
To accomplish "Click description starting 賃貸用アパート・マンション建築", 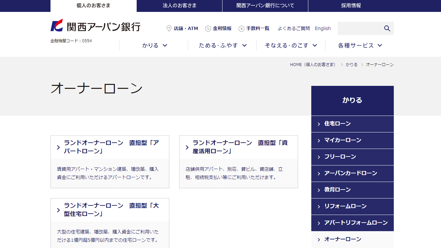I will tap(108, 173).
